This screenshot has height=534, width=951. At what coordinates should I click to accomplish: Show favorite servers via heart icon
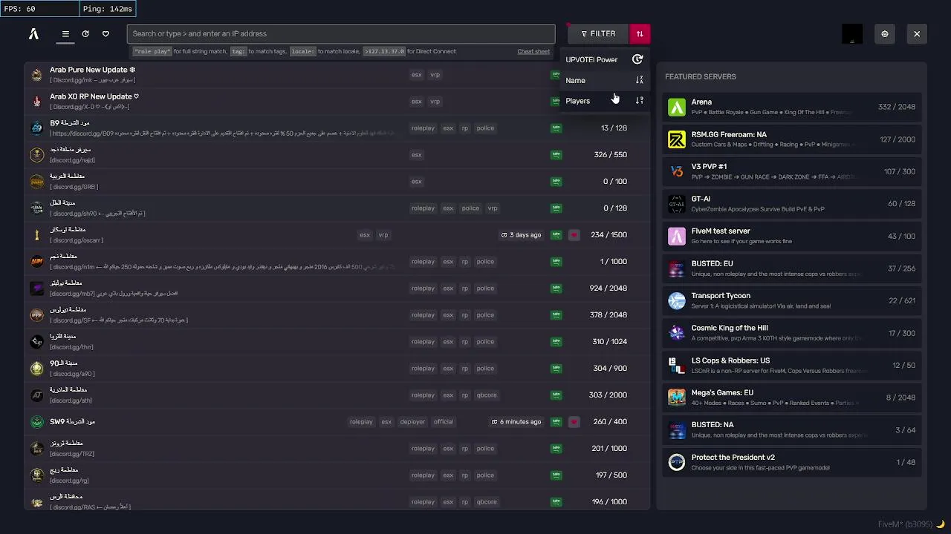tap(106, 33)
